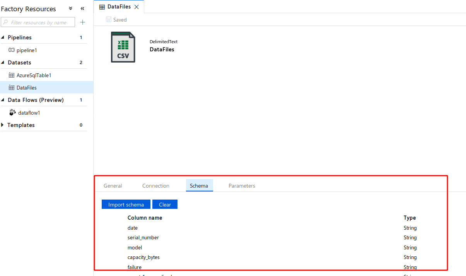
Task: Click the pipeline1 pipeline icon
Action: coord(12,50)
